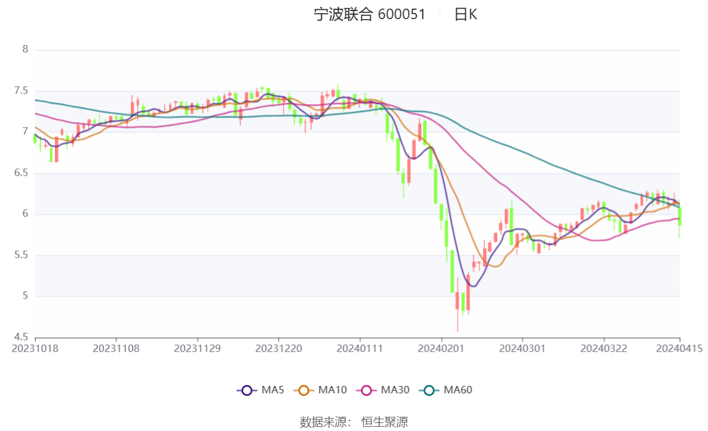The width and height of the screenshot is (708, 431).
Task: Click the y-axis value 8
Action: 25,49
